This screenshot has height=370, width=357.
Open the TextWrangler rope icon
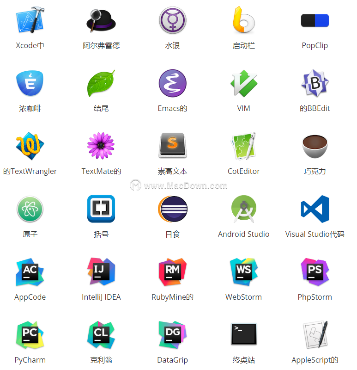pos(30,146)
